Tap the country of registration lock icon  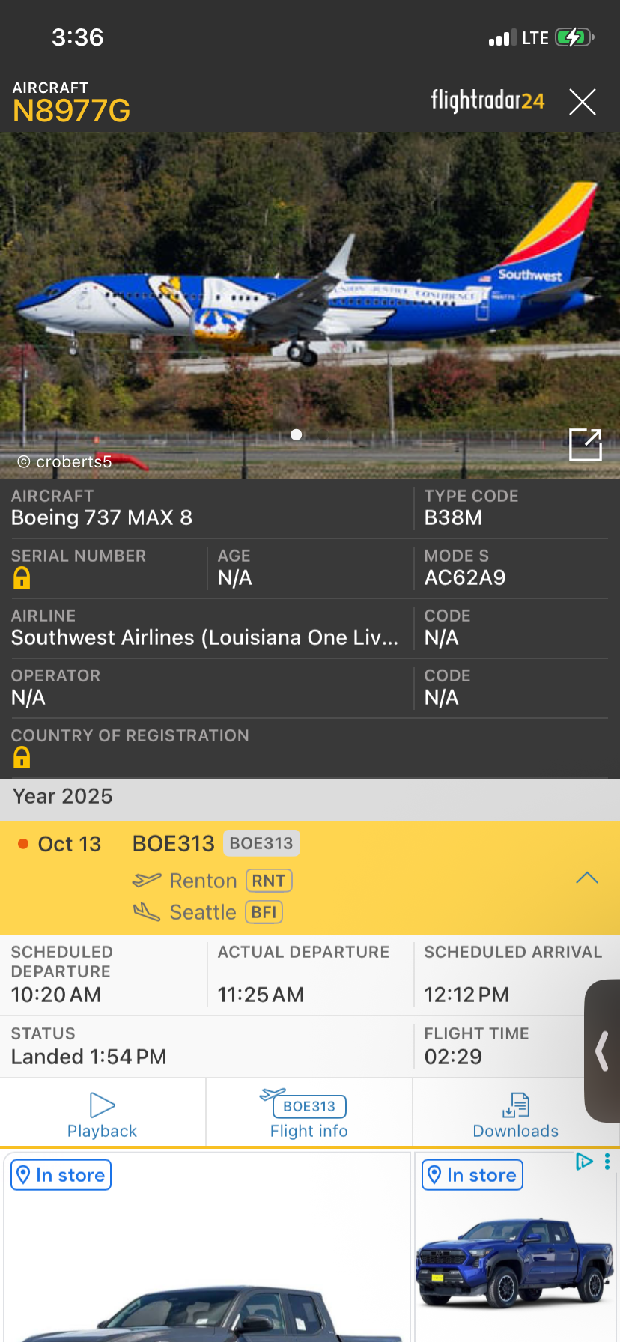[x=22, y=758]
